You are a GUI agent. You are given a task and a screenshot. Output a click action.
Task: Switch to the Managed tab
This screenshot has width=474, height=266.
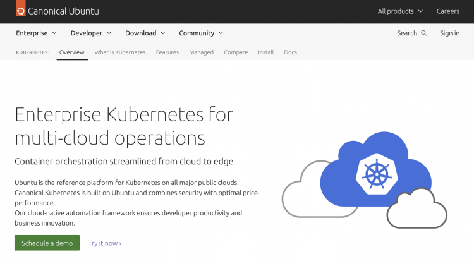202,52
